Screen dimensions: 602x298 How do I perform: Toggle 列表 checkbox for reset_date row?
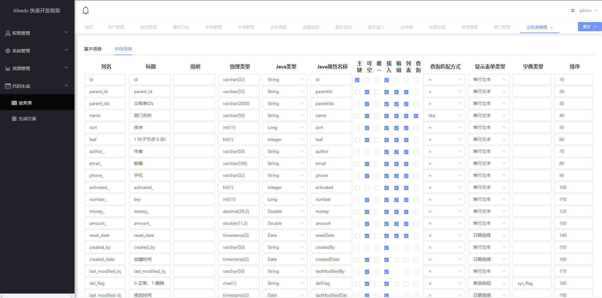[x=406, y=236]
